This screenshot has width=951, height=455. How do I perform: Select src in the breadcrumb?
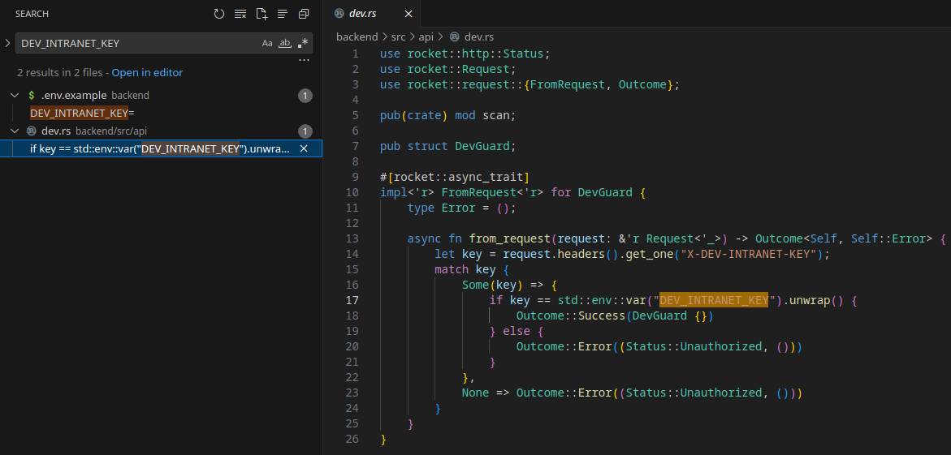pyautogui.click(x=399, y=37)
